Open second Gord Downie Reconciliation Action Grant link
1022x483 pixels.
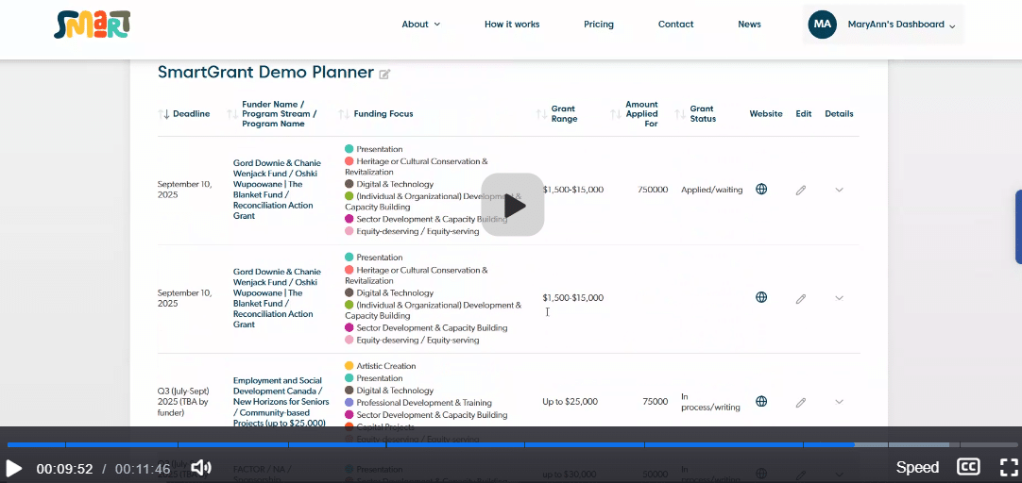coord(277,297)
